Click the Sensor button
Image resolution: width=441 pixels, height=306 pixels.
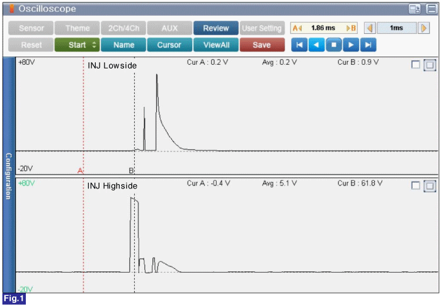point(31,28)
